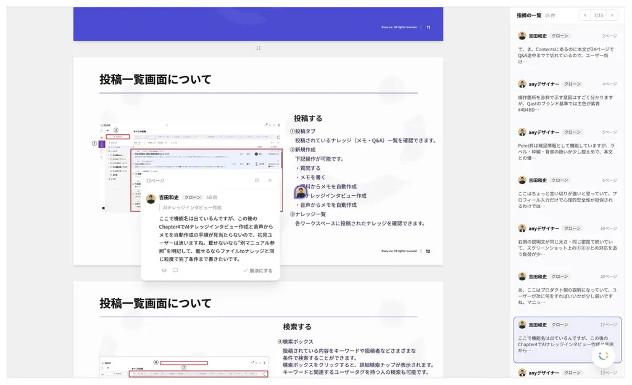Image resolution: width=632 pixels, height=385 pixels.
Task: Click the クローン badge in the comment popup
Action: tap(193, 197)
